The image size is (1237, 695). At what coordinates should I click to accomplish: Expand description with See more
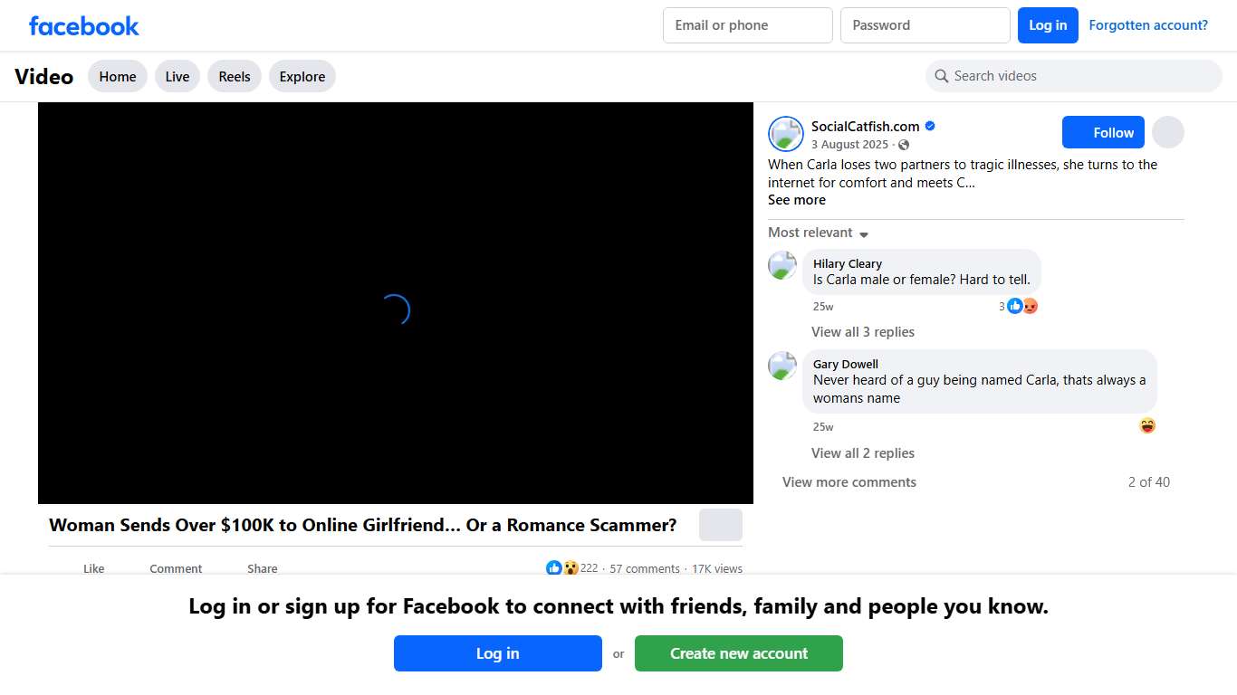pyautogui.click(x=796, y=200)
